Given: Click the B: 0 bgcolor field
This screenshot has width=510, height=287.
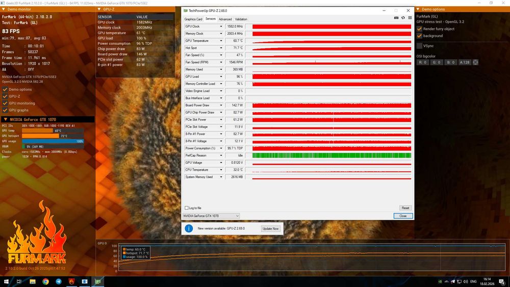Looking at the screenshot, I should [x=450, y=62].
